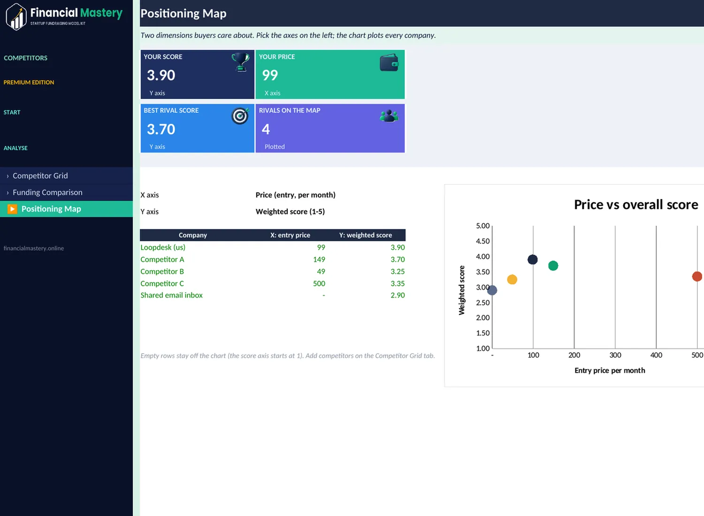
Task: Click the Y: weighted score column header
Action: [x=366, y=235]
